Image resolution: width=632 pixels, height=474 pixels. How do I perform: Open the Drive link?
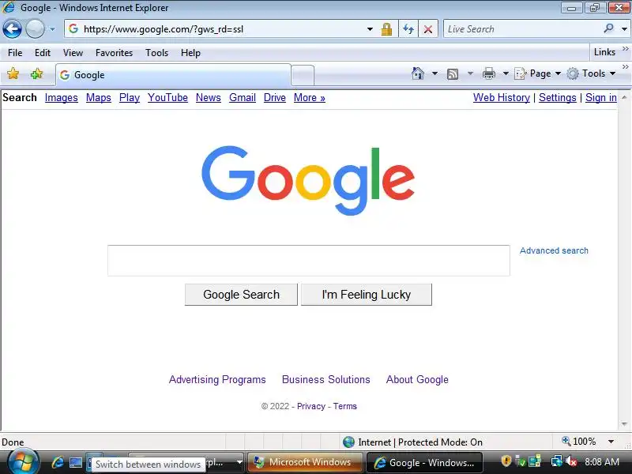[x=274, y=97]
